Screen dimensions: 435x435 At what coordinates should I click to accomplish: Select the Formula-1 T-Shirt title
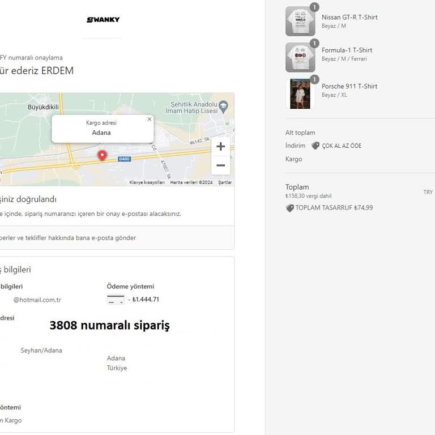347,50
